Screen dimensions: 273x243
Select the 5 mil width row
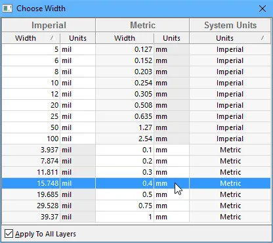pyautogui.click(x=136, y=49)
